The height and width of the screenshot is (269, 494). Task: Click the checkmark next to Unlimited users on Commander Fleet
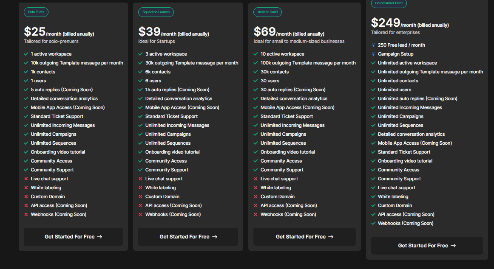[373, 90]
